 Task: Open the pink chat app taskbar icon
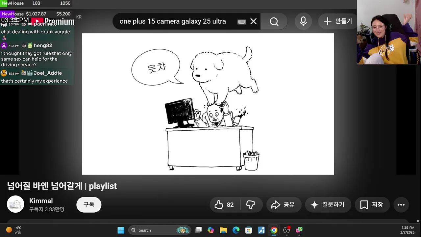point(299,230)
